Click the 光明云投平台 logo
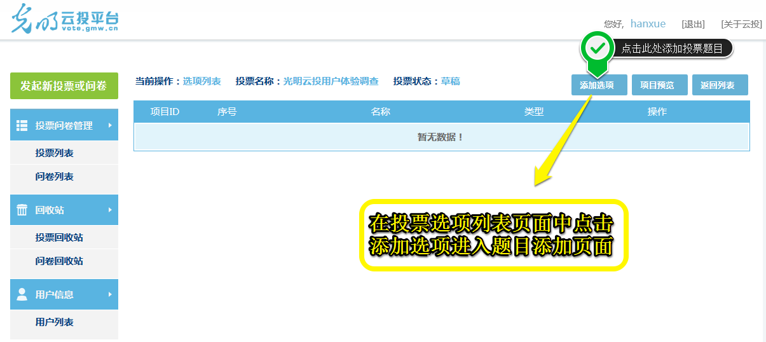This screenshot has width=766, height=342. tap(64, 20)
